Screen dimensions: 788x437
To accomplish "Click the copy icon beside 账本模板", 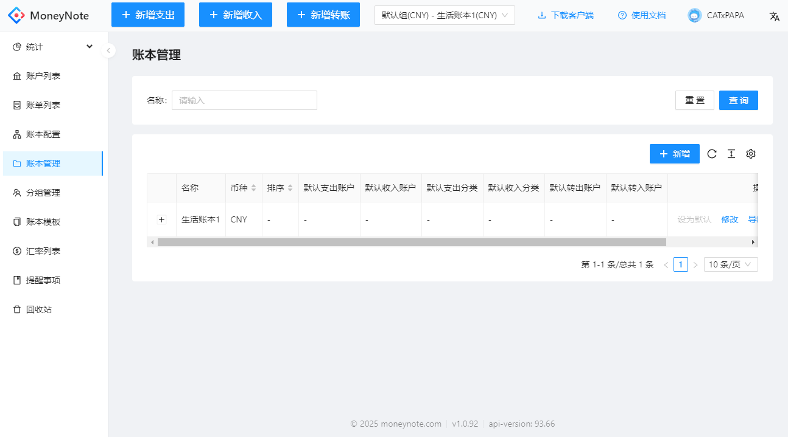I will pos(17,222).
